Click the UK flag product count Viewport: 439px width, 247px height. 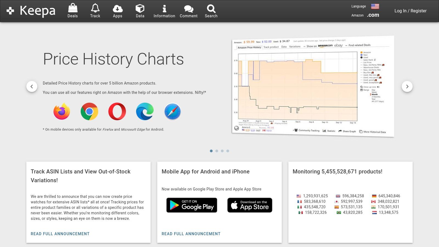[x=350, y=196]
